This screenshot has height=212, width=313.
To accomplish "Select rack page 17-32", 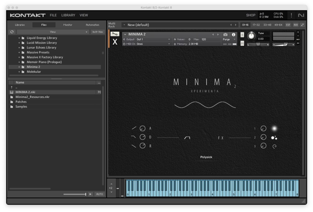I will [x=256, y=25].
